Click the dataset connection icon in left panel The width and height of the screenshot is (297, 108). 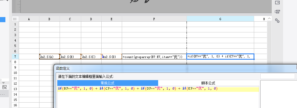[x=5, y=87]
